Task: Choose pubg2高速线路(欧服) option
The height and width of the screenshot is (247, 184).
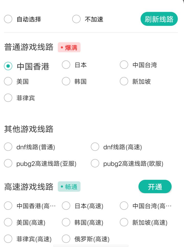Action: tap(95, 163)
